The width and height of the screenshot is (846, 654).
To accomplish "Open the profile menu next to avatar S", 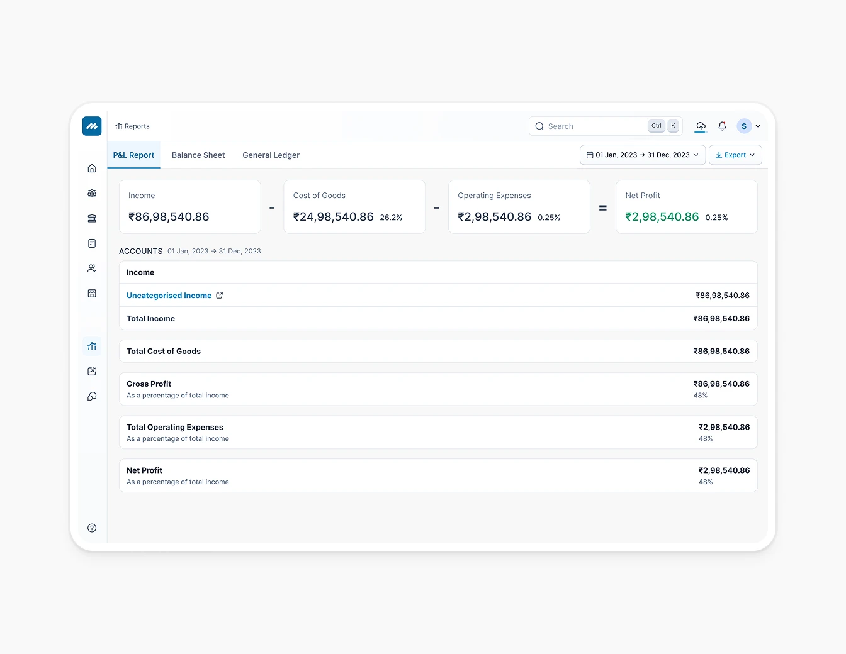I will click(758, 126).
